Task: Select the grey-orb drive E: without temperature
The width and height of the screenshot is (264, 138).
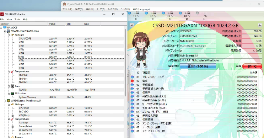Action: tap(202, 16)
